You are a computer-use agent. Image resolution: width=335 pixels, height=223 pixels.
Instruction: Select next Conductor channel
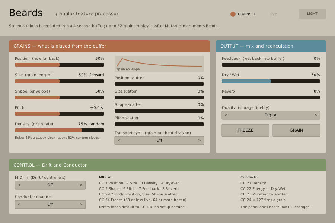point(81,204)
